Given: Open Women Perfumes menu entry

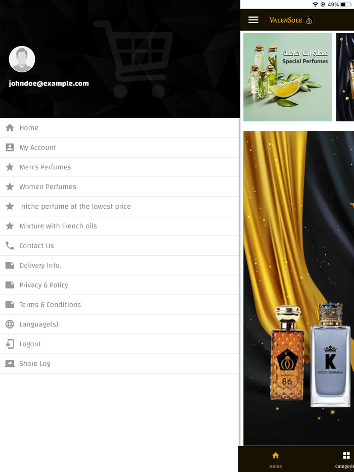Looking at the screenshot, I should point(120,186).
